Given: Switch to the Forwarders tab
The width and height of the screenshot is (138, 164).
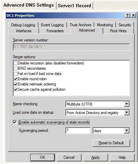Looking at the screenshot, I should (55, 31).
